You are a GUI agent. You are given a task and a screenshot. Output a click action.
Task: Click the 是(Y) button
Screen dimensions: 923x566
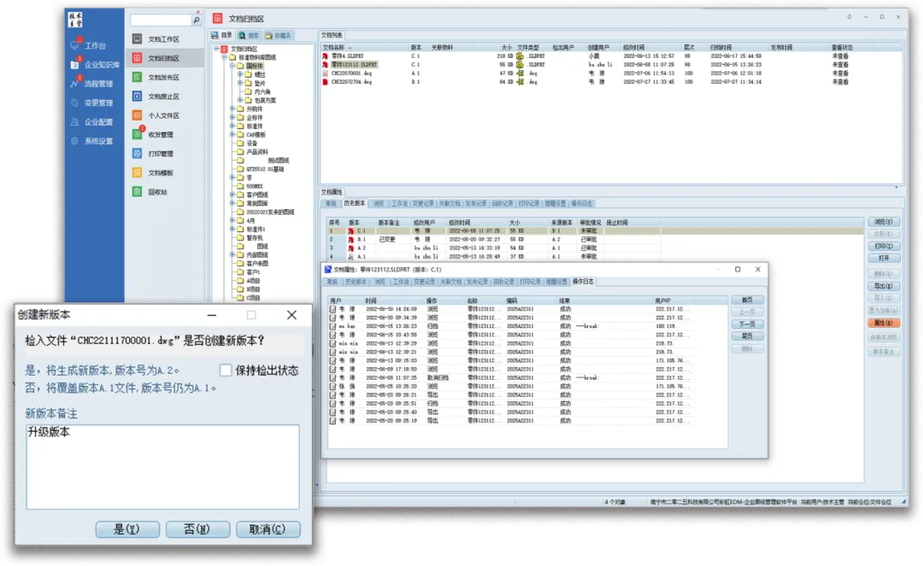tap(127, 529)
